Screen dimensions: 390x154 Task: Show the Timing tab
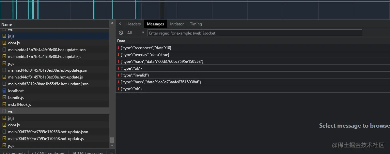pyautogui.click(x=196, y=24)
